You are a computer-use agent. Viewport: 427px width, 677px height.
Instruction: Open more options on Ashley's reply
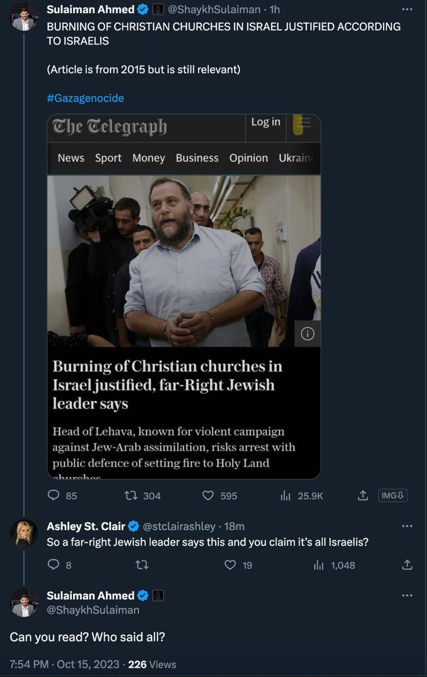point(407,526)
